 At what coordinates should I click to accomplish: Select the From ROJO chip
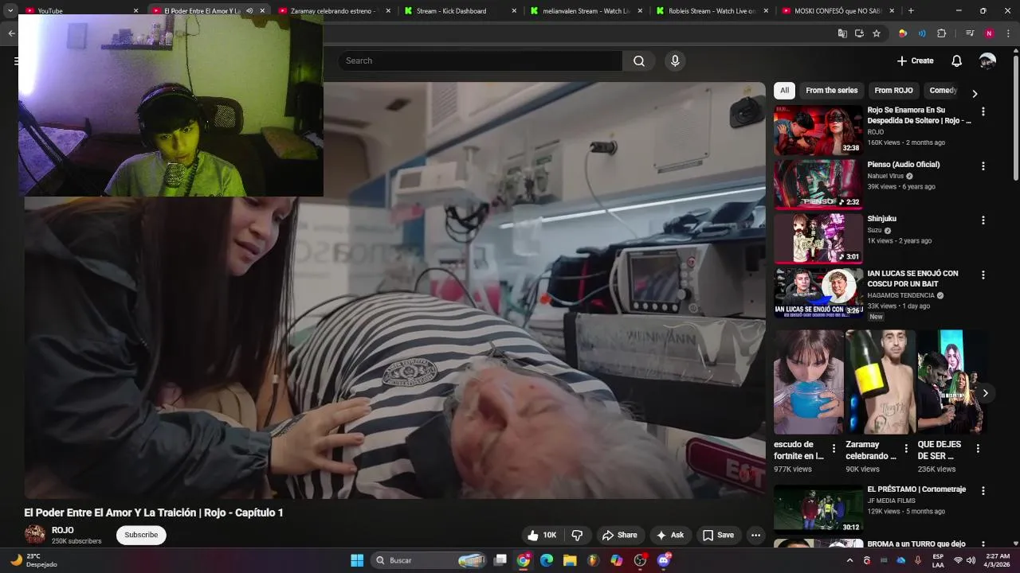tap(893, 91)
